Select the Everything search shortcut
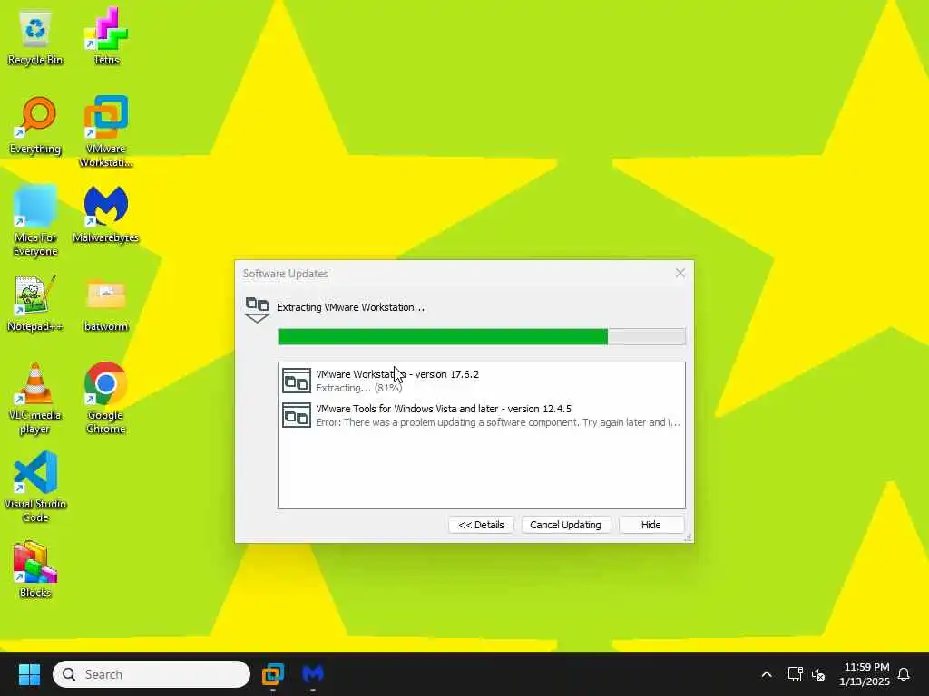This screenshot has height=696, width=929. coord(35,125)
